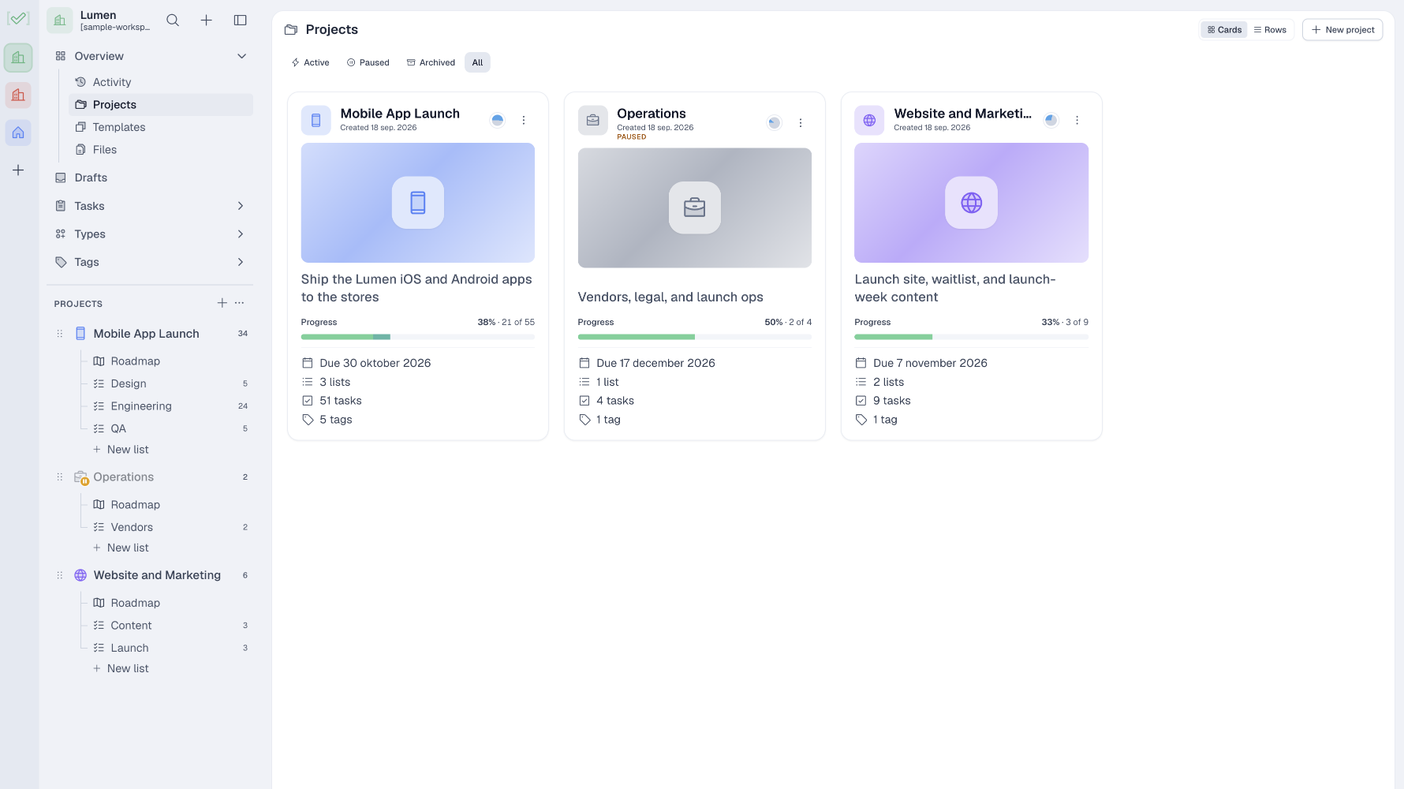The height and width of the screenshot is (789, 1404).
Task: Add a workspace with left rail plus
Action: pyautogui.click(x=18, y=170)
